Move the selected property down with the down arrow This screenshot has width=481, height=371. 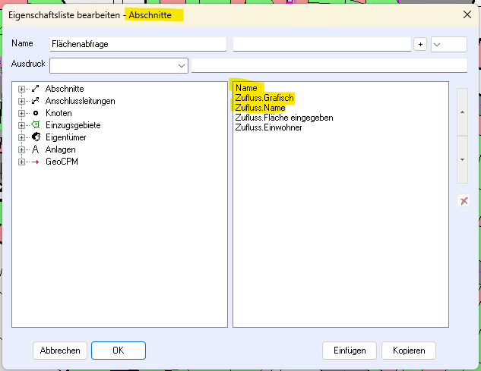[462, 159]
